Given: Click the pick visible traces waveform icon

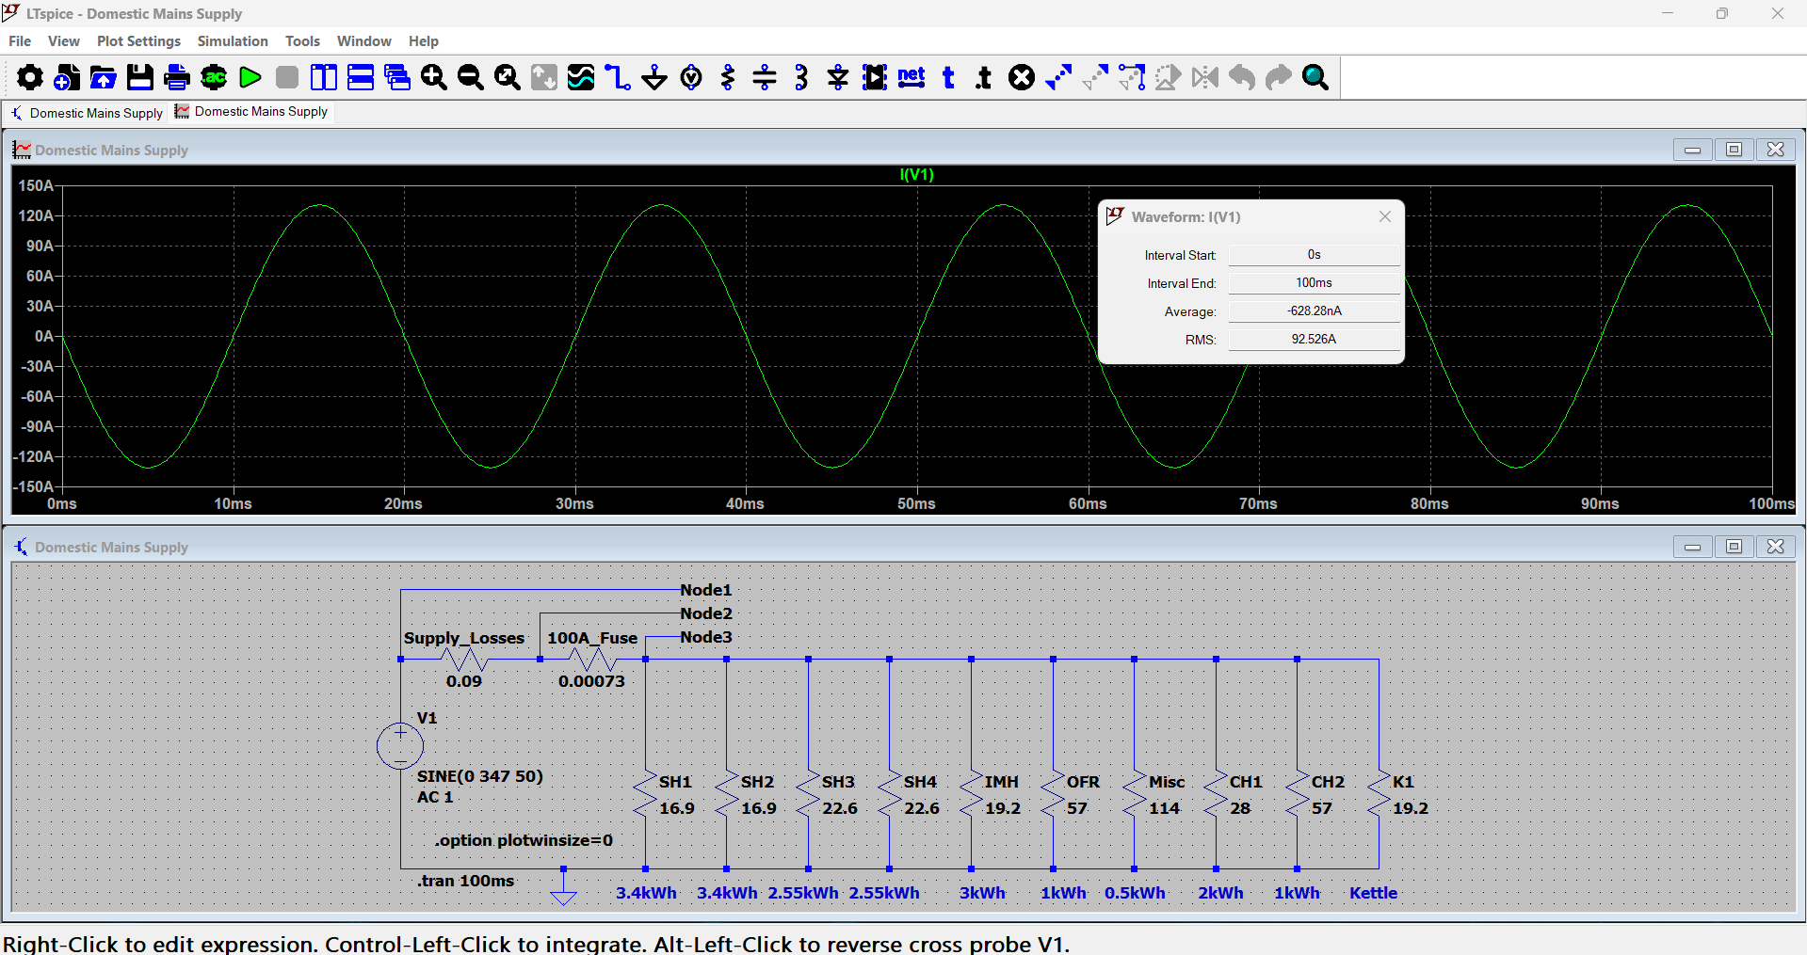Looking at the screenshot, I should point(581,77).
